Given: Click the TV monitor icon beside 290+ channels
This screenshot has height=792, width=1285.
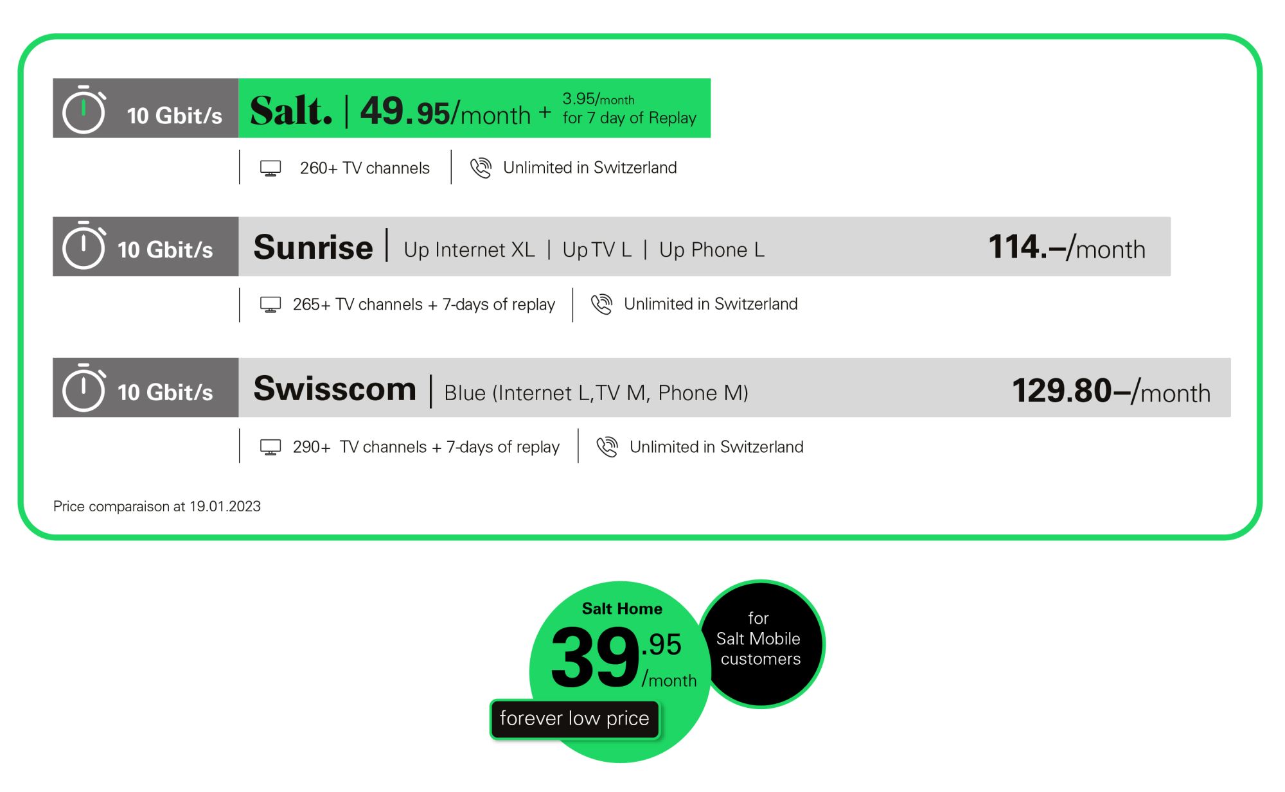Looking at the screenshot, I should tap(270, 447).
